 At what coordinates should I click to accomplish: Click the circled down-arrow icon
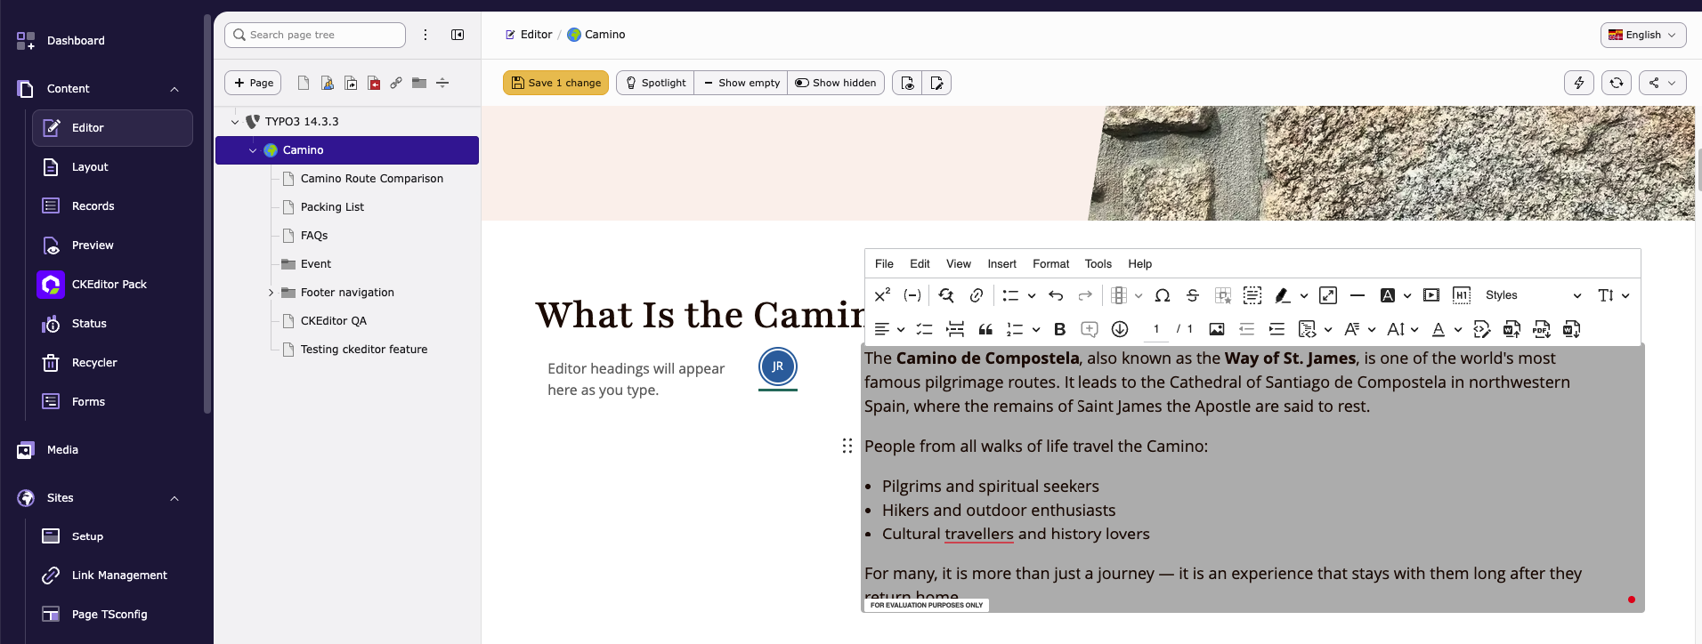pos(1120,329)
